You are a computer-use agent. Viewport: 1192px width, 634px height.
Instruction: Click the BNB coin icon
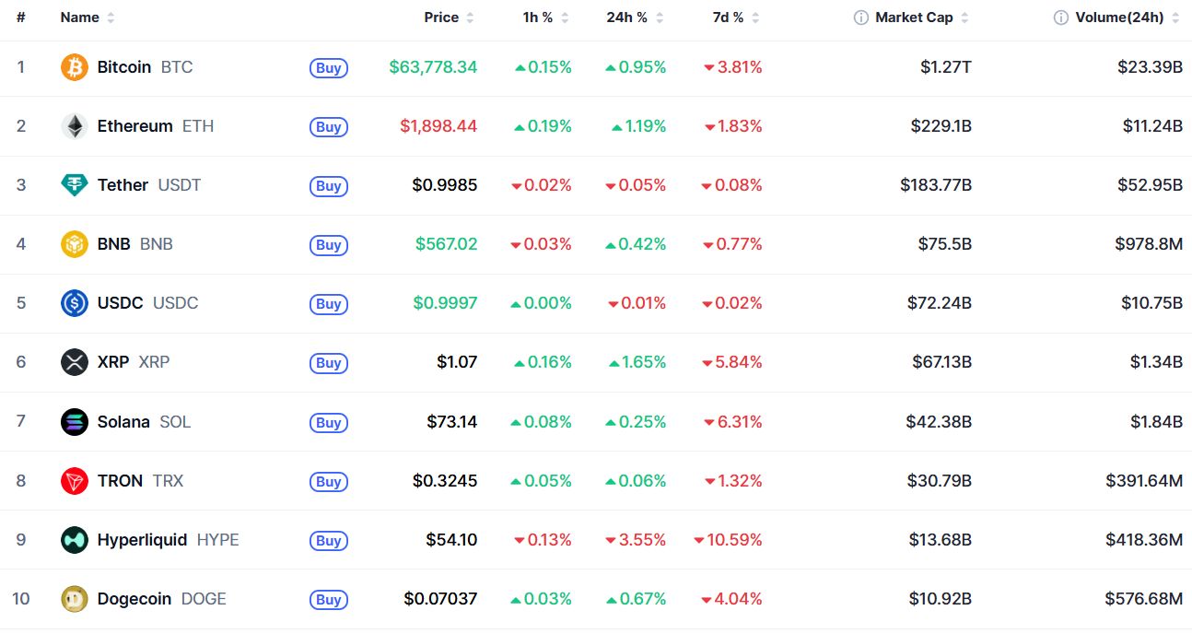(x=75, y=244)
